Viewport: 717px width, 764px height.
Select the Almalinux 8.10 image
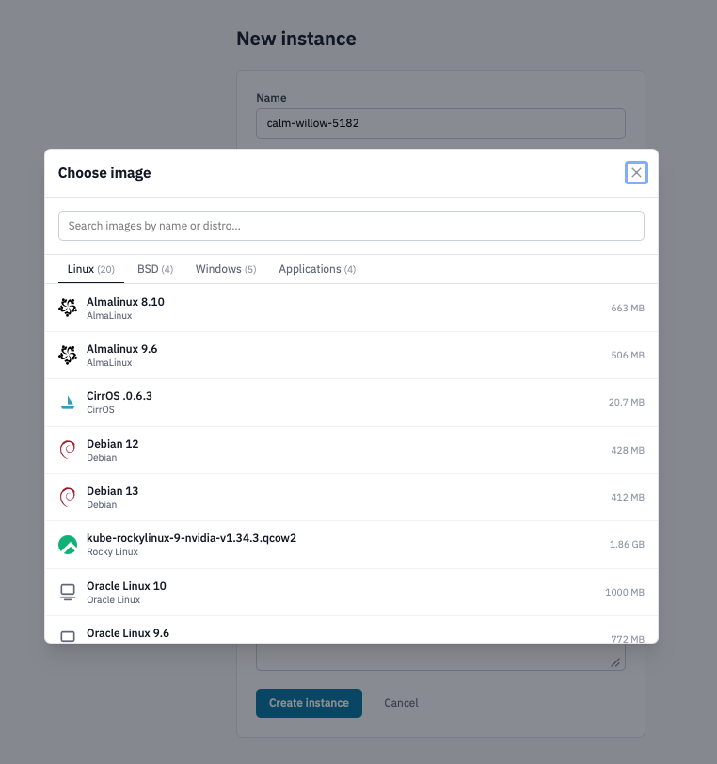[351, 308]
